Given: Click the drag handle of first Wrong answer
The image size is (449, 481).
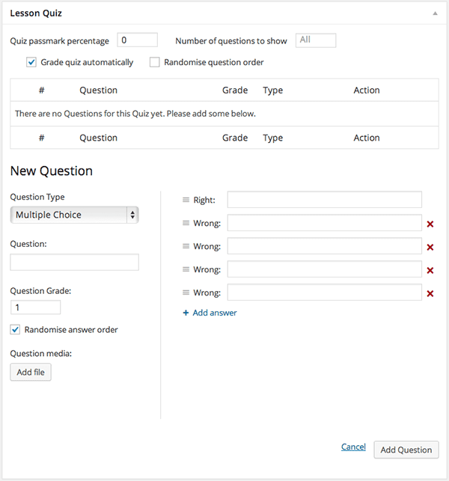Looking at the screenshot, I should (186, 223).
